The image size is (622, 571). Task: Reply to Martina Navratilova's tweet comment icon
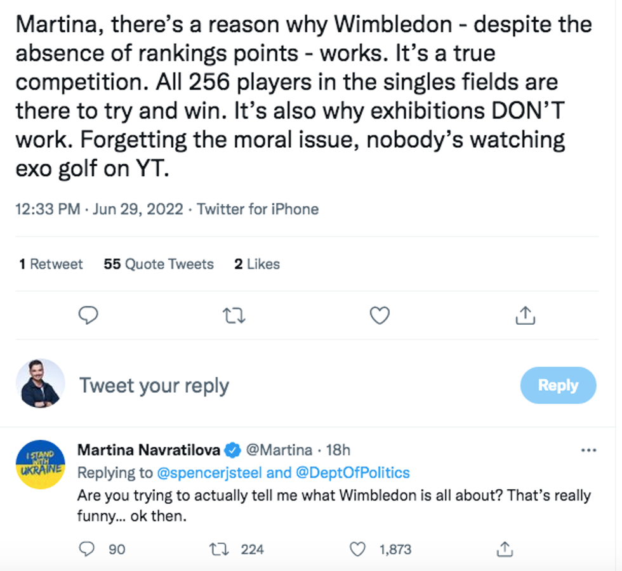[x=88, y=549]
